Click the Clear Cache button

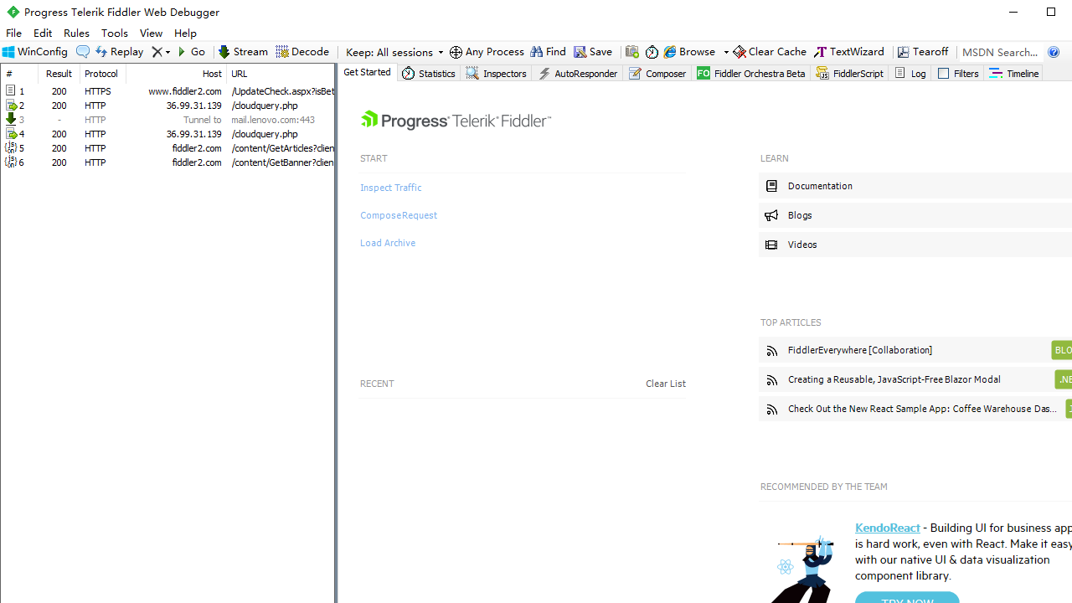pyautogui.click(x=770, y=52)
